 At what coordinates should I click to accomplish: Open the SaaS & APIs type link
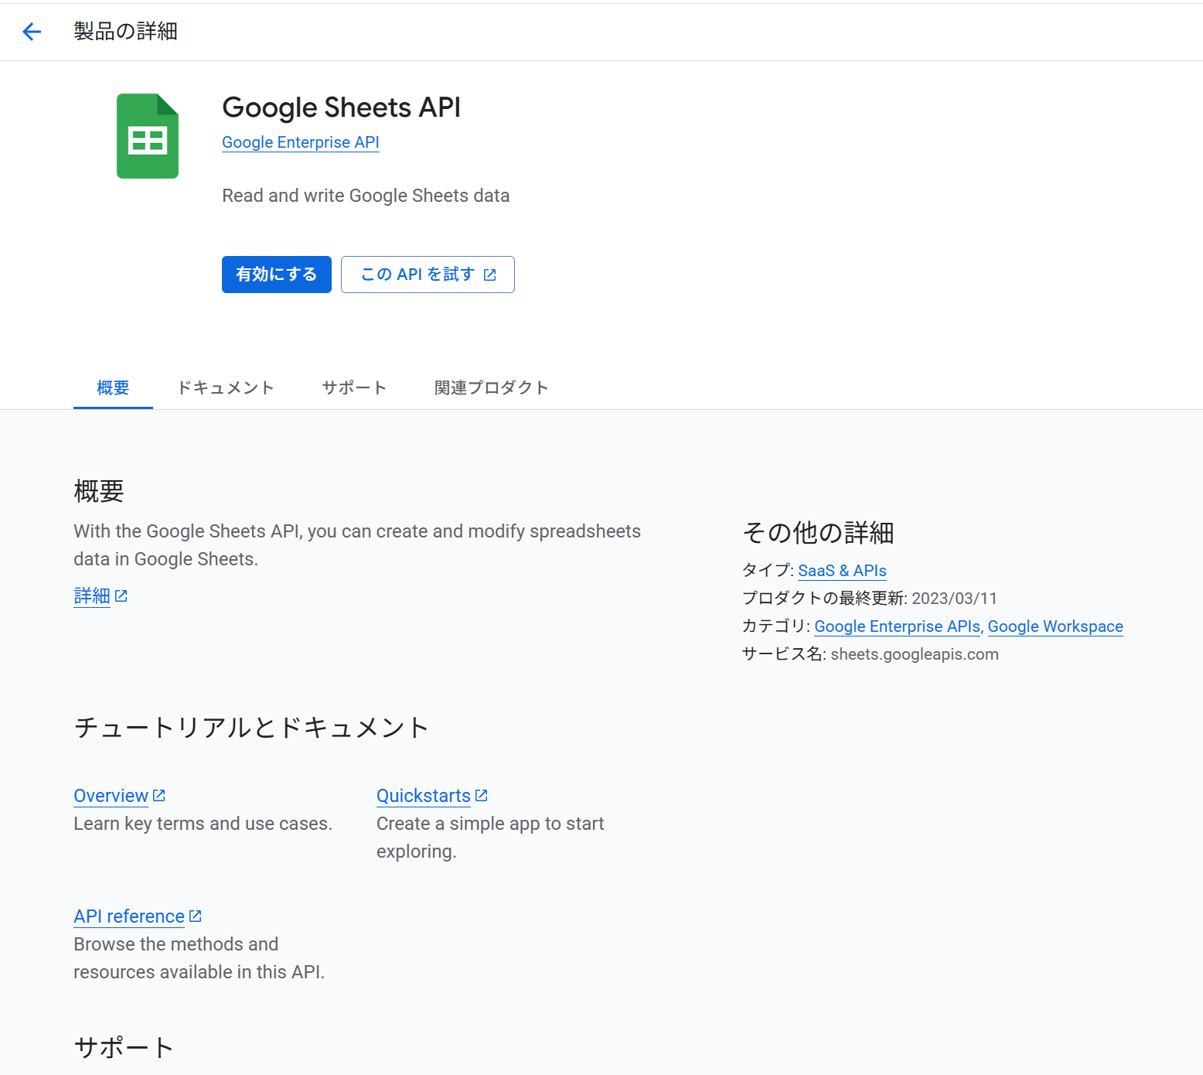[842, 571]
